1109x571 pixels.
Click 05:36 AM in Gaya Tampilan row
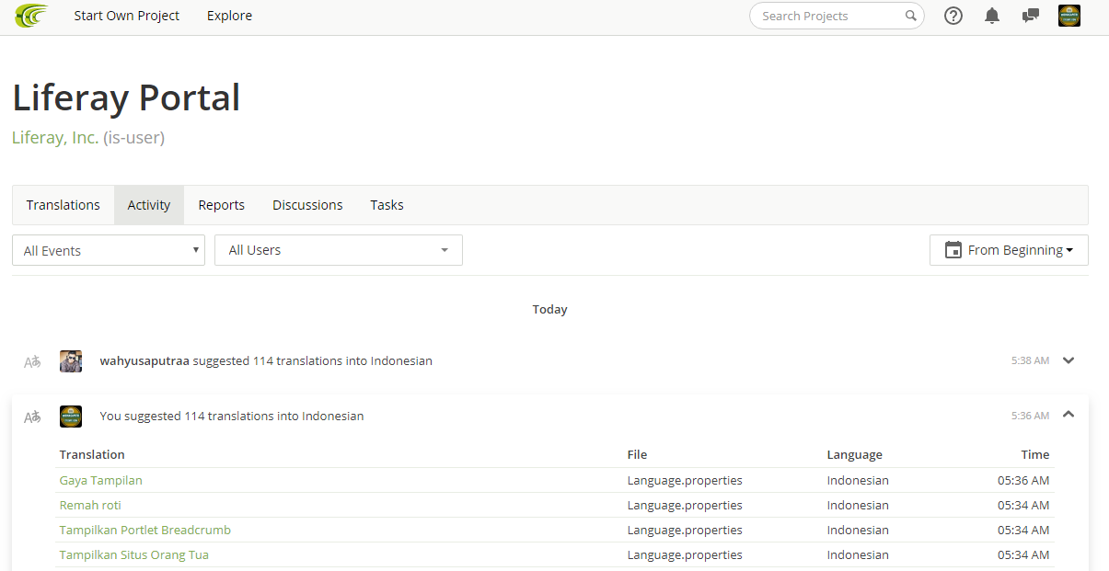pyautogui.click(x=1023, y=481)
